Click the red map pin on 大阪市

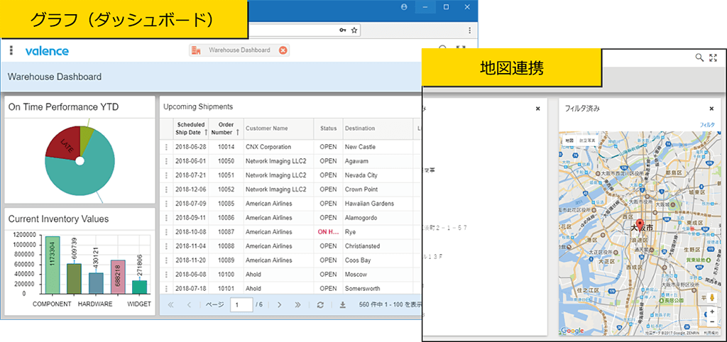[640, 225]
